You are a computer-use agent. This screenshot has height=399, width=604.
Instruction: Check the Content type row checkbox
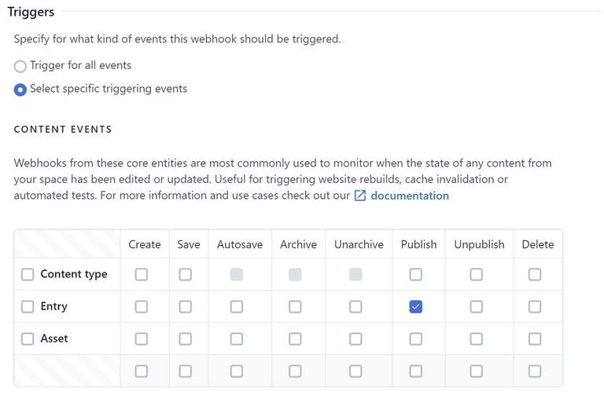point(28,274)
